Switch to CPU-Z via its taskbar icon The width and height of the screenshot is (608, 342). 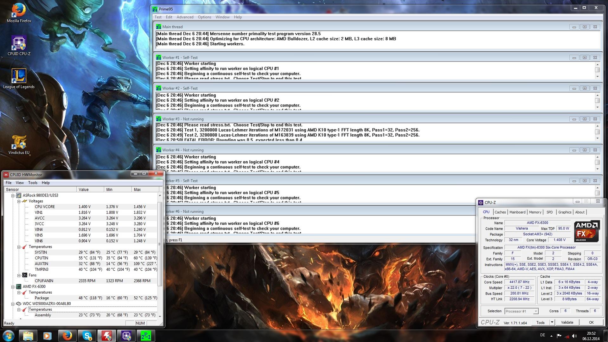[126, 336]
